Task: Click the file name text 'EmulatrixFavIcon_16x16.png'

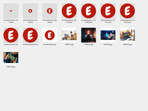Action: pyautogui.click(x=11, y=21)
